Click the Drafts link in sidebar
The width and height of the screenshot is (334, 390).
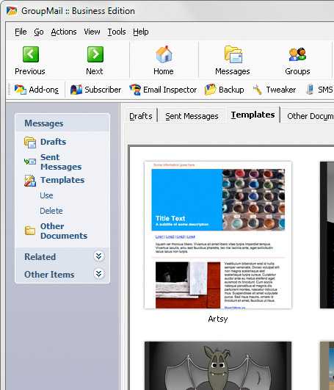click(x=53, y=142)
